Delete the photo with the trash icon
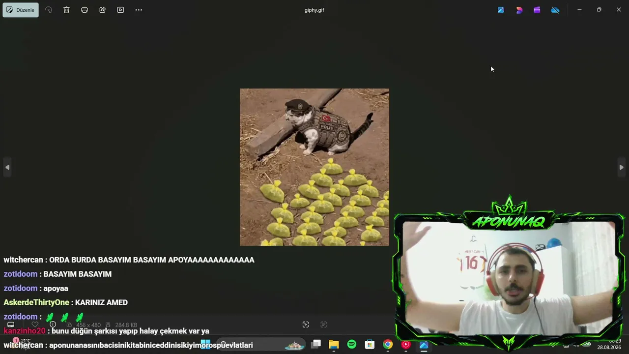Screen dimensions: 629x354 click(66, 10)
